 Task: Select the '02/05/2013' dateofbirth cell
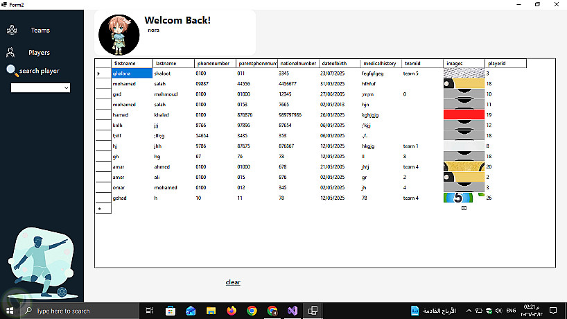click(340, 105)
